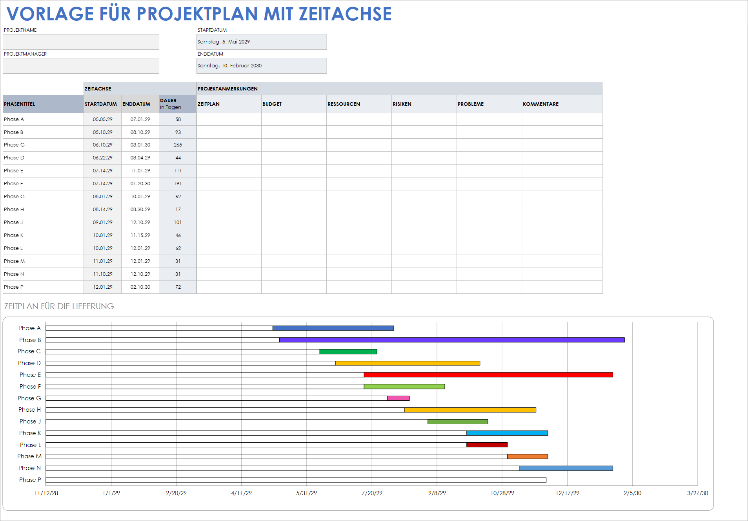Click the pink Phase G bar in chart
The height and width of the screenshot is (521, 748).
399,398
